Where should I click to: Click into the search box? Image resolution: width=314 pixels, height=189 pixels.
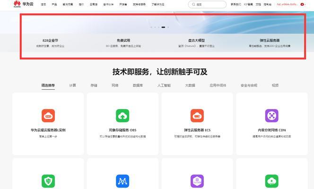(x=207, y=4)
